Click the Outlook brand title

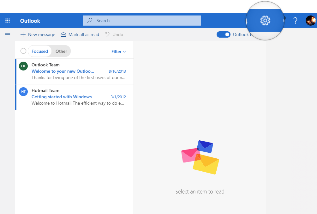(30, 21)
